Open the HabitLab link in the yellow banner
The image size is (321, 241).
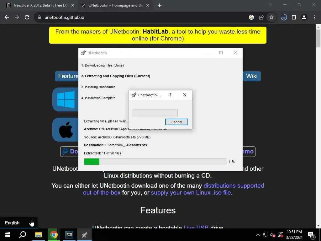(x=155, y=32)
